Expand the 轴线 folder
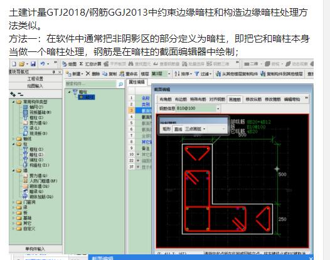 (x=13, y=138)
